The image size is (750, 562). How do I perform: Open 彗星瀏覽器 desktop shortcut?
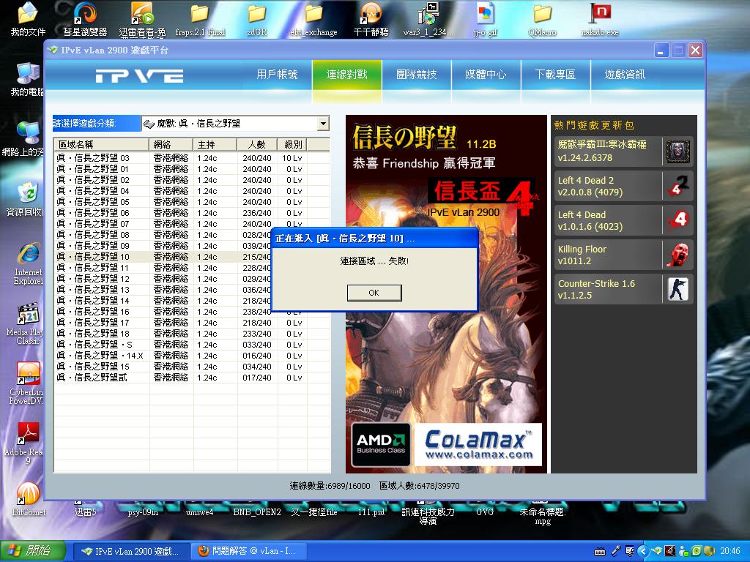85,19
